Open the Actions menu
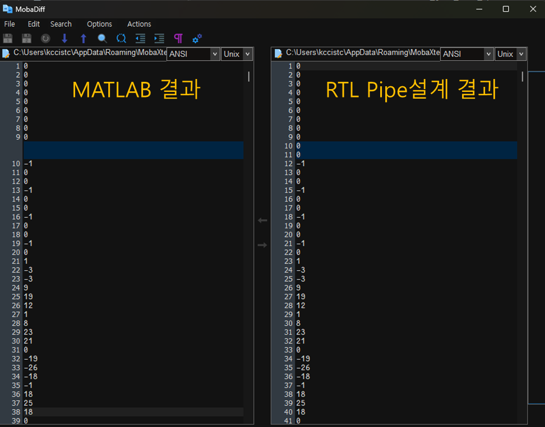The image size is (545, 427). pyautogui.click(x=139, y=24)
